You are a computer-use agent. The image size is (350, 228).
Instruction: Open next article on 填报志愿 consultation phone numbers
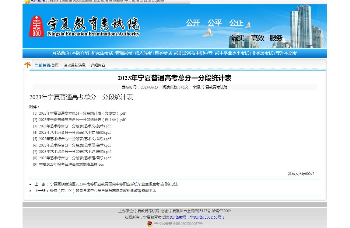point(103,191)
